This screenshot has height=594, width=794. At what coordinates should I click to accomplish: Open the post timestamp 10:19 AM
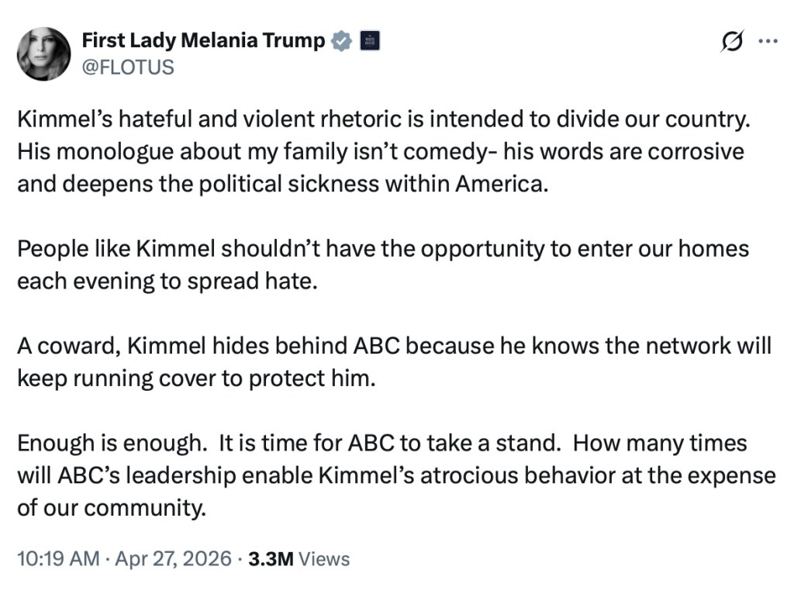tap(56, 558)
